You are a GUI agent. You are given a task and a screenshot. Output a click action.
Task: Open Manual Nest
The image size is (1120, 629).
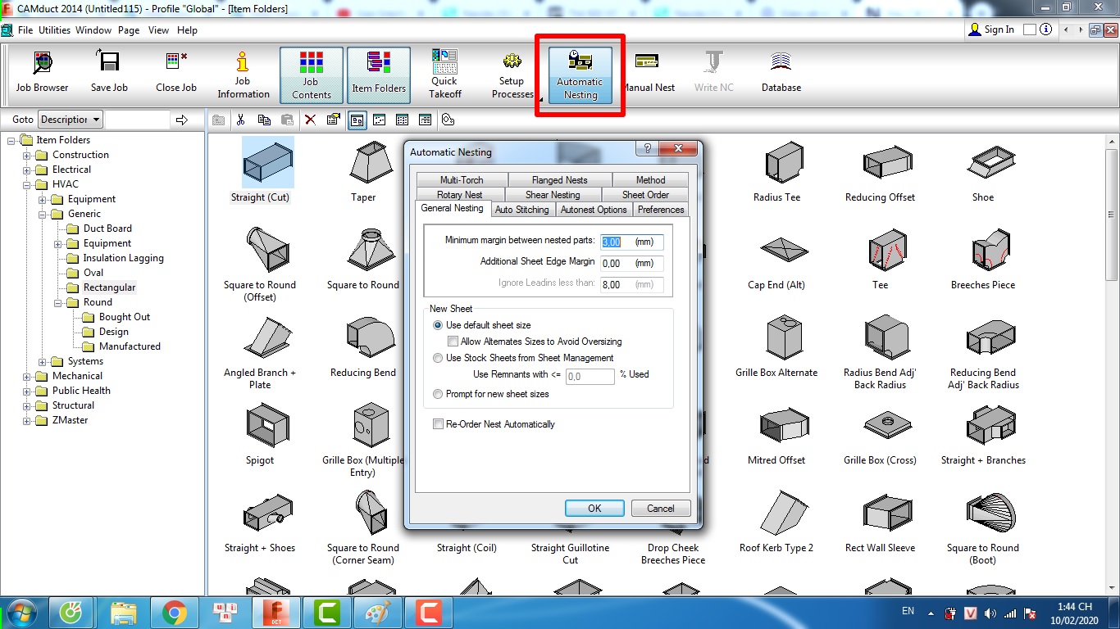click(x=648, y=74)
